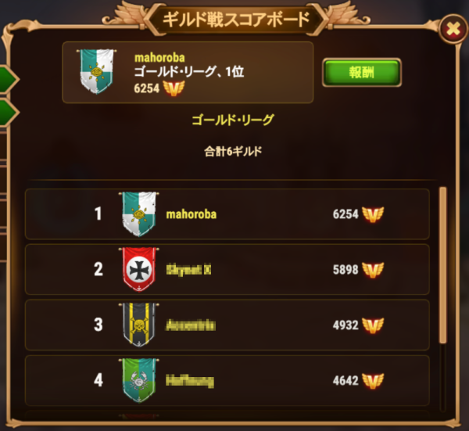
Task: Click the black and yellow skull banner
Action: (139, 325)
